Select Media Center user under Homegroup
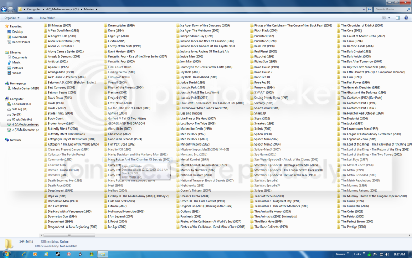Screen dimensions: 412x258 click(x=25, y=88)
